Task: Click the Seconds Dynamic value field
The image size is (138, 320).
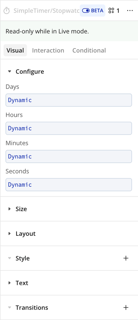Action: (69, 185)
